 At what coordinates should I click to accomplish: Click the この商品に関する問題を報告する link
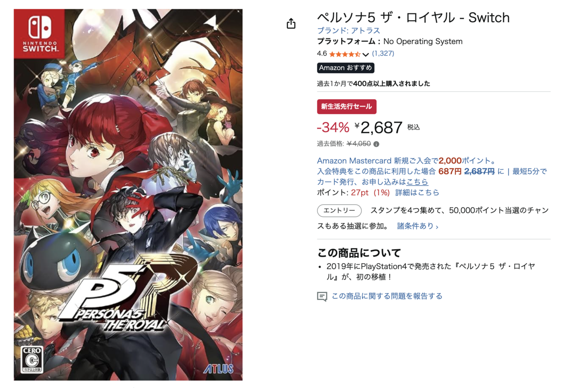[x=387, y=296]
